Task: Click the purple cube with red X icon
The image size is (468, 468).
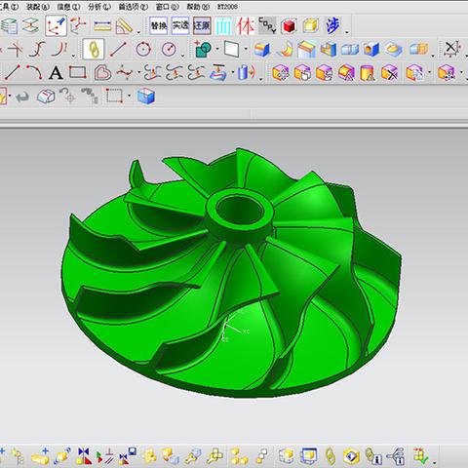Action: [389, 72]
